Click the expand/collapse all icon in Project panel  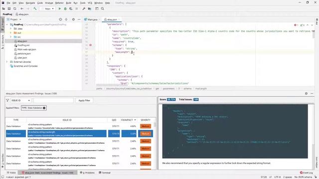66,19
